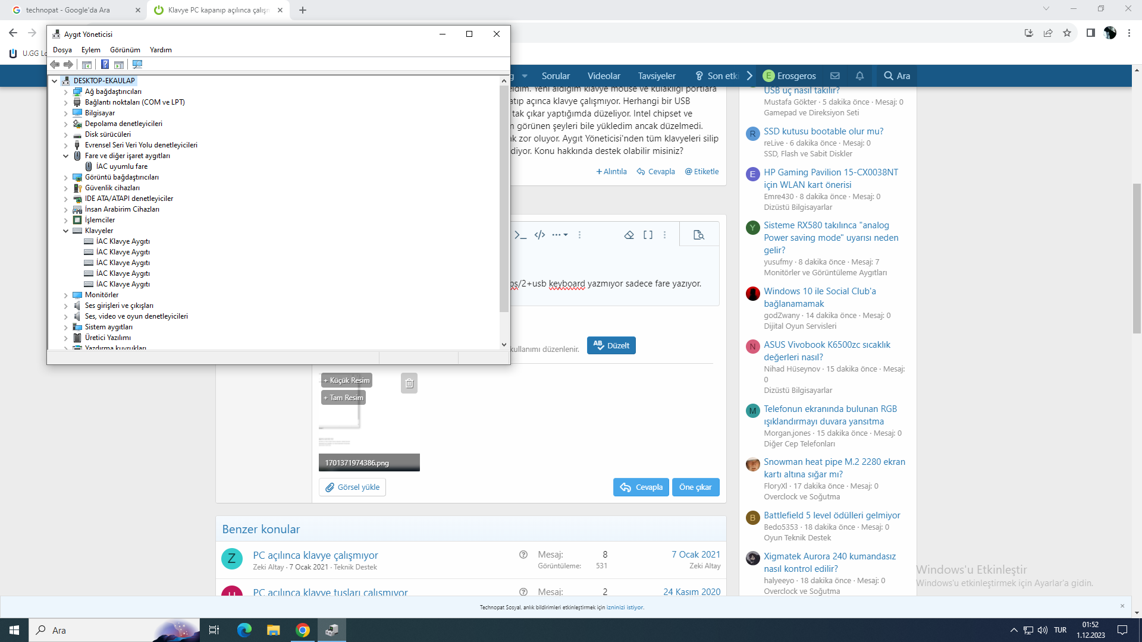Click the Scan for hardware changes icon

[x=137, y=64]
